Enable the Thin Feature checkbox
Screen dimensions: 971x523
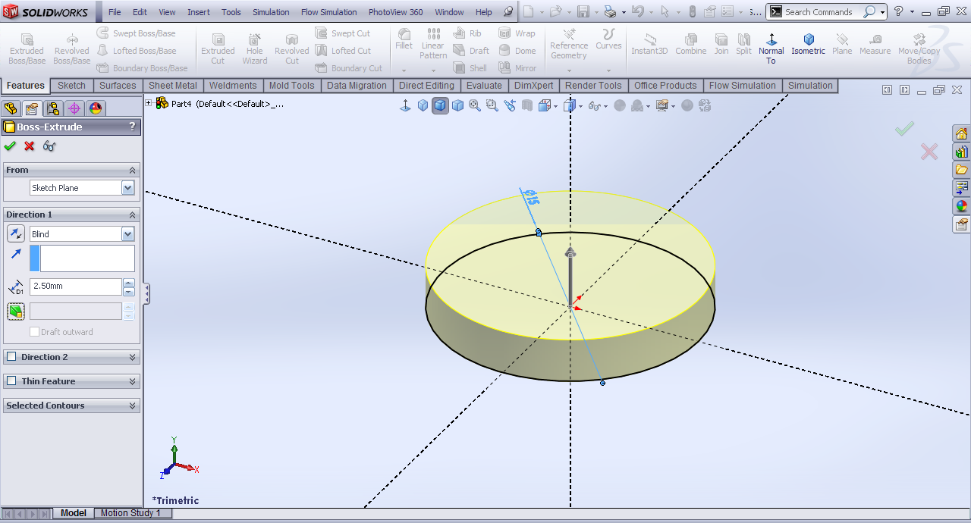click(x=11, y=381)
